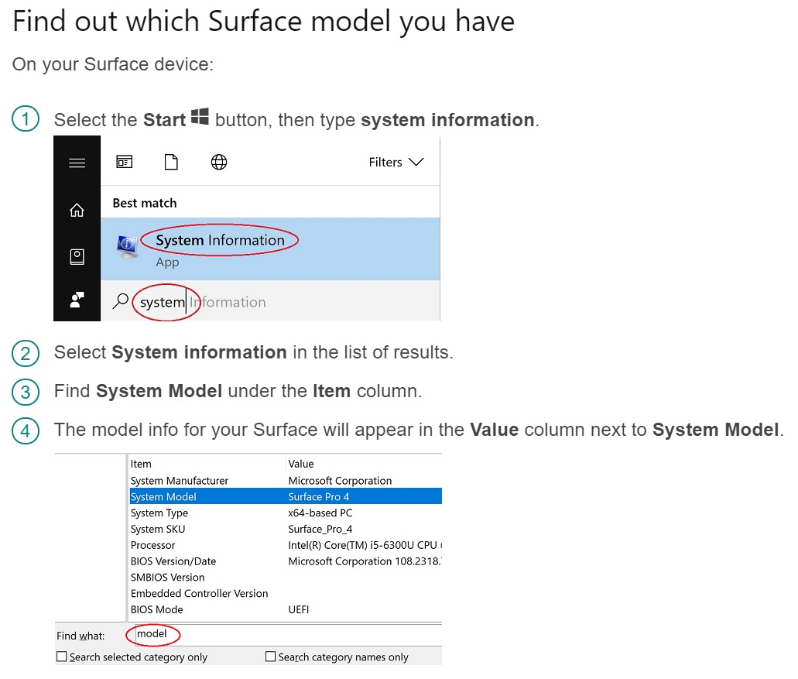Viewport: 798px width, 679px height.
Task: Click the Home icon in search sidebar
Action: pyautogui.click(x=77, y=210)
